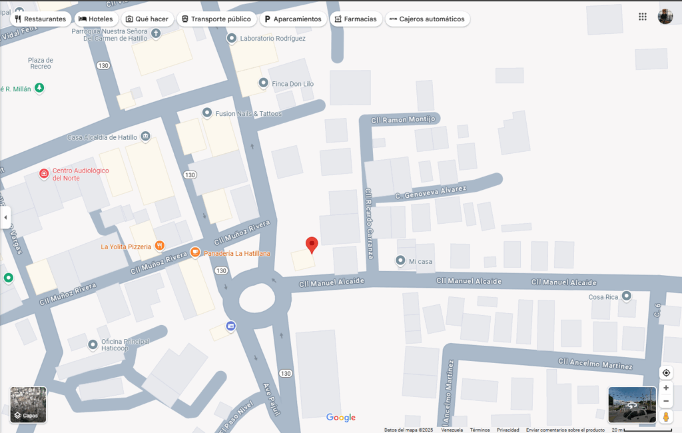The image size is (682, 433).
Task: Expand the collapsed side panel arrow
Action: pyautogui.click(x=5, y=217)
